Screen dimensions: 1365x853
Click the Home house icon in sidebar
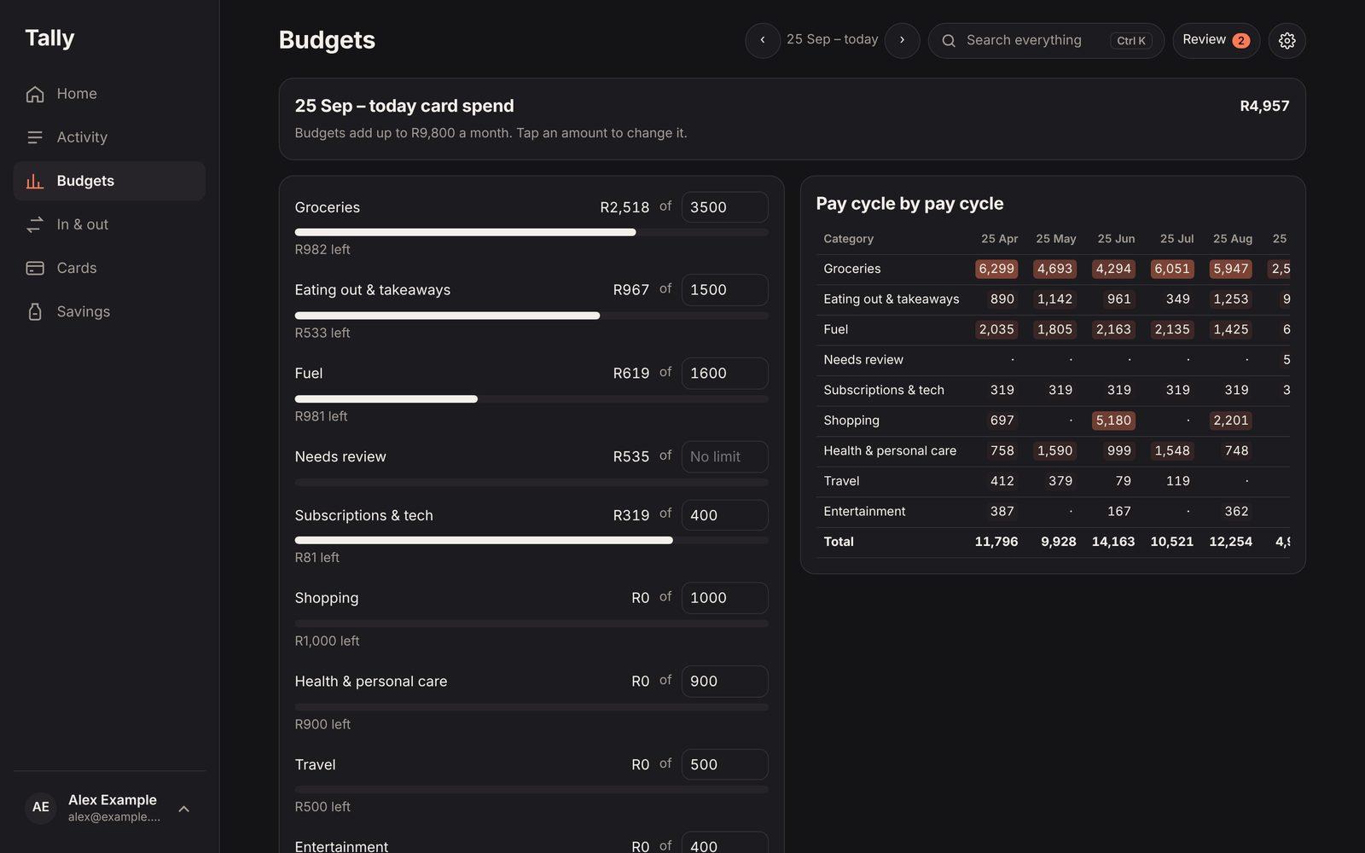coord(35,94)
